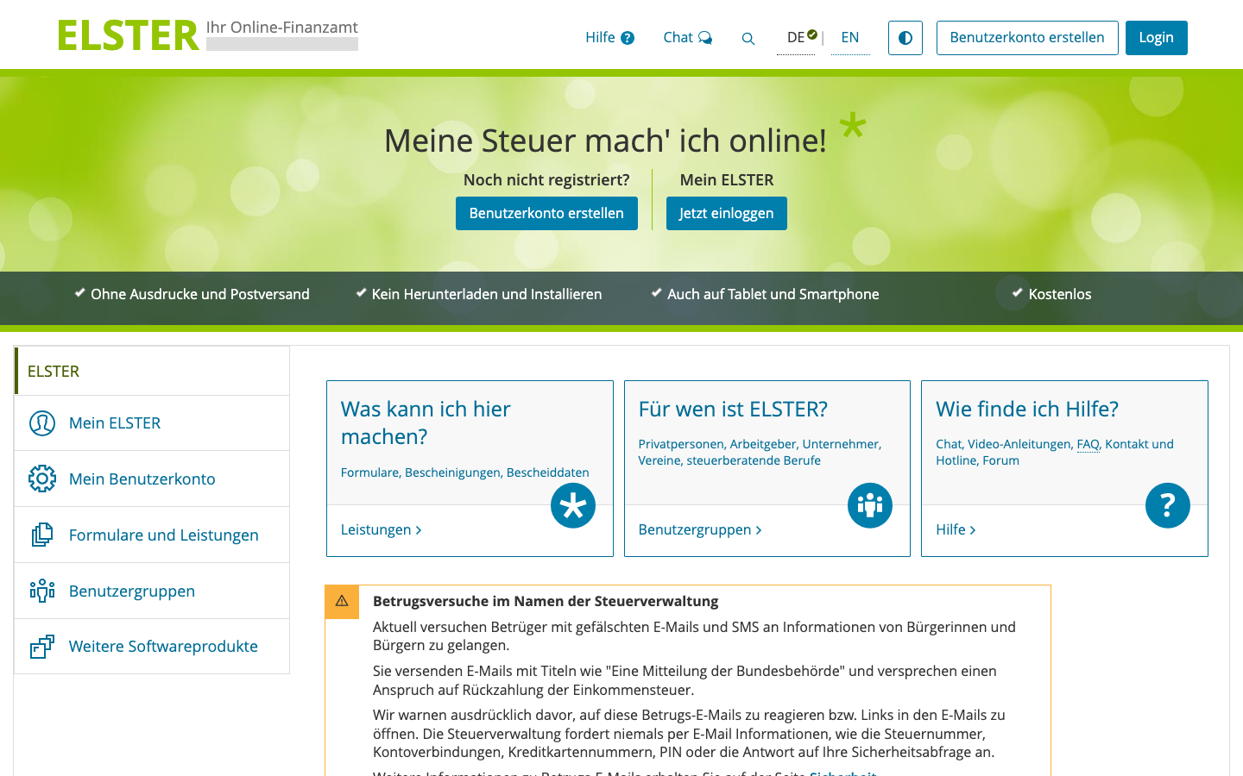This screenshot has width=1243, height=776.
Task: Click the warning triangle icon of the notice
Action: [342, 601]
